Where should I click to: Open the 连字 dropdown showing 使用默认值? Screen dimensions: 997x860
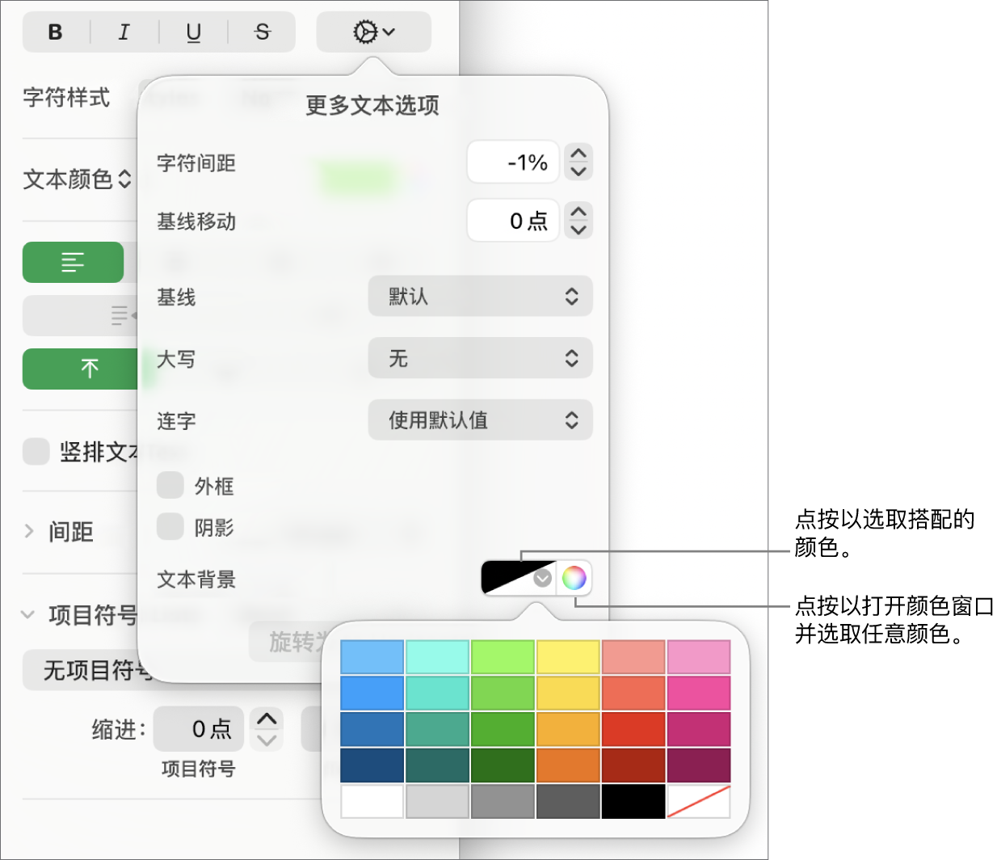[x=480, y=419]
